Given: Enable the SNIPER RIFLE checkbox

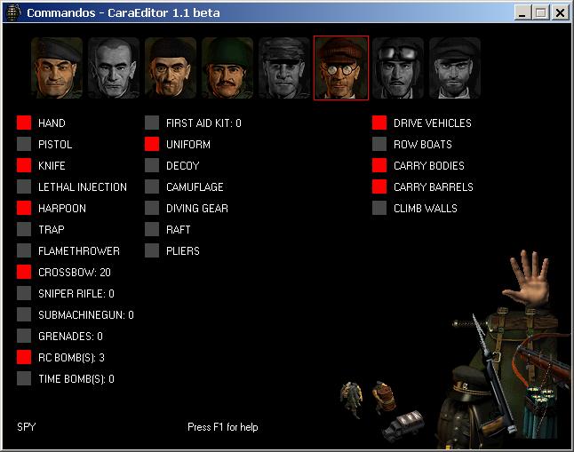Looking at the screenshot, I should coord(24,293).
